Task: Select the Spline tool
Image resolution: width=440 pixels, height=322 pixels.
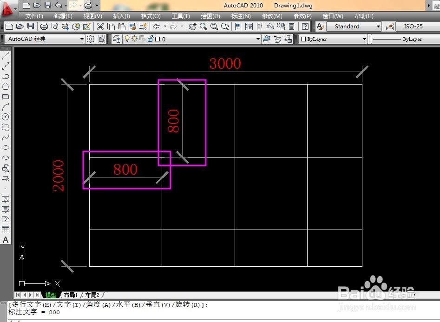Action: coord(6,137)
